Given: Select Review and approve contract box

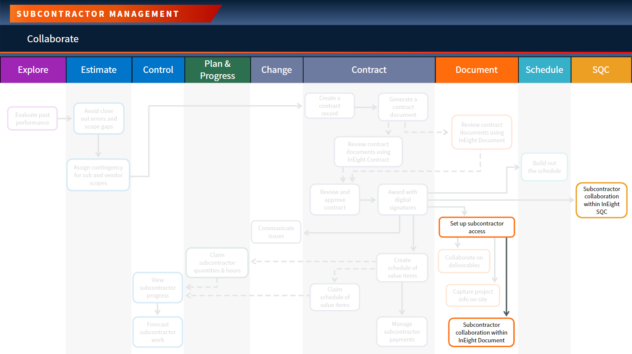Looking at the screenshot, I should tap(335, 200).
